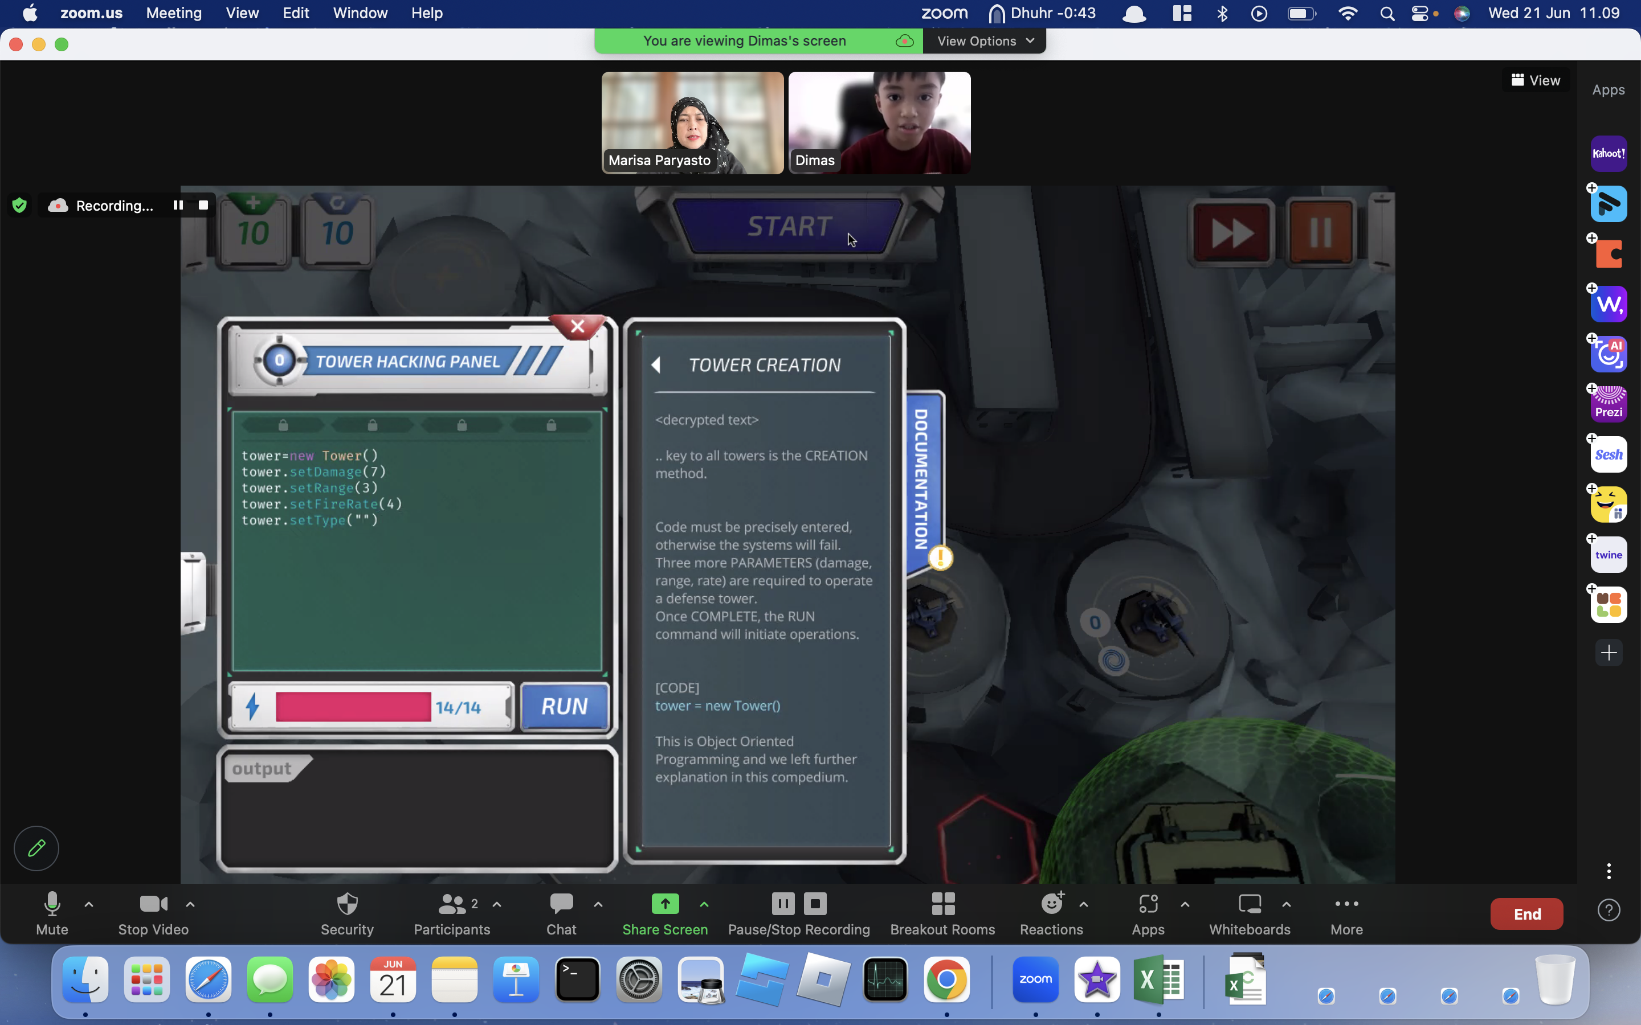Pause the cloud recording indicator
This screenshot has height=1025, width=1641.
(x=178, y=205)
